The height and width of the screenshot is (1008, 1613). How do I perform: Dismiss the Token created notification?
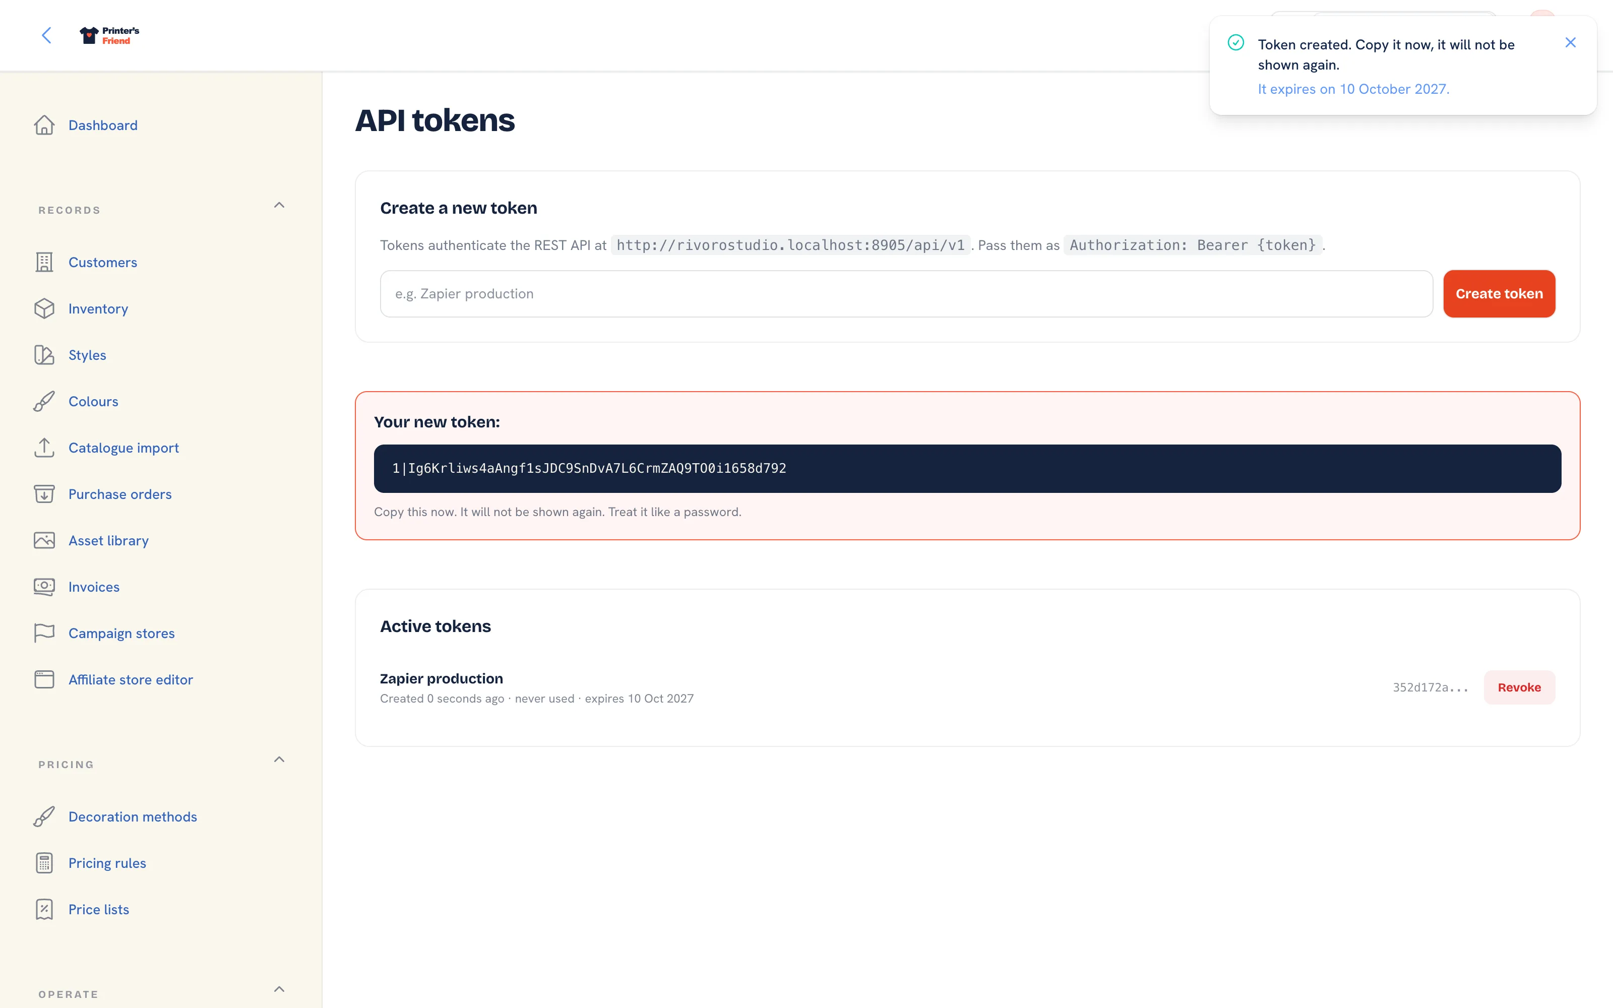click(x=1570, y=43)
